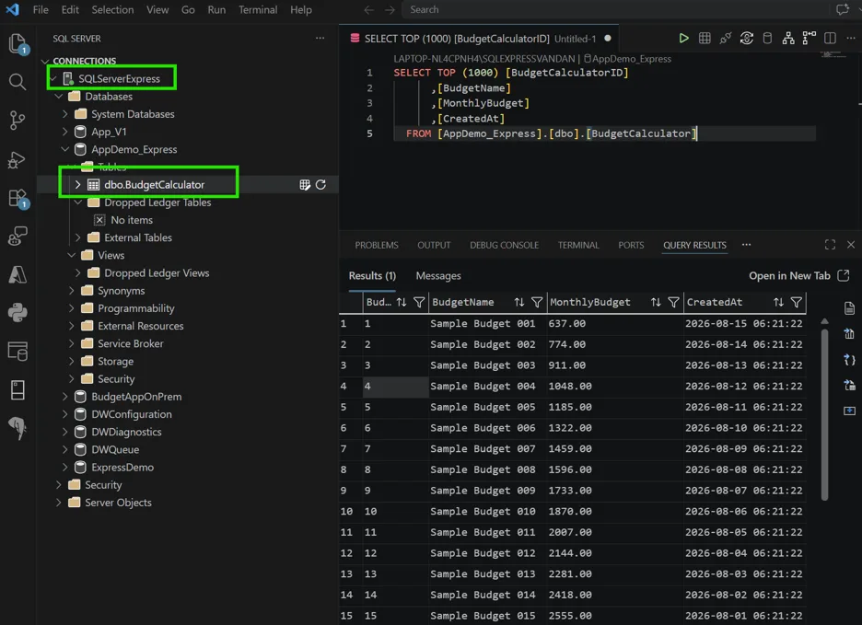The height and width of the screenshot is (625, 862).
Task: Click the results grid vertical scrollbar
Action: 824,414
